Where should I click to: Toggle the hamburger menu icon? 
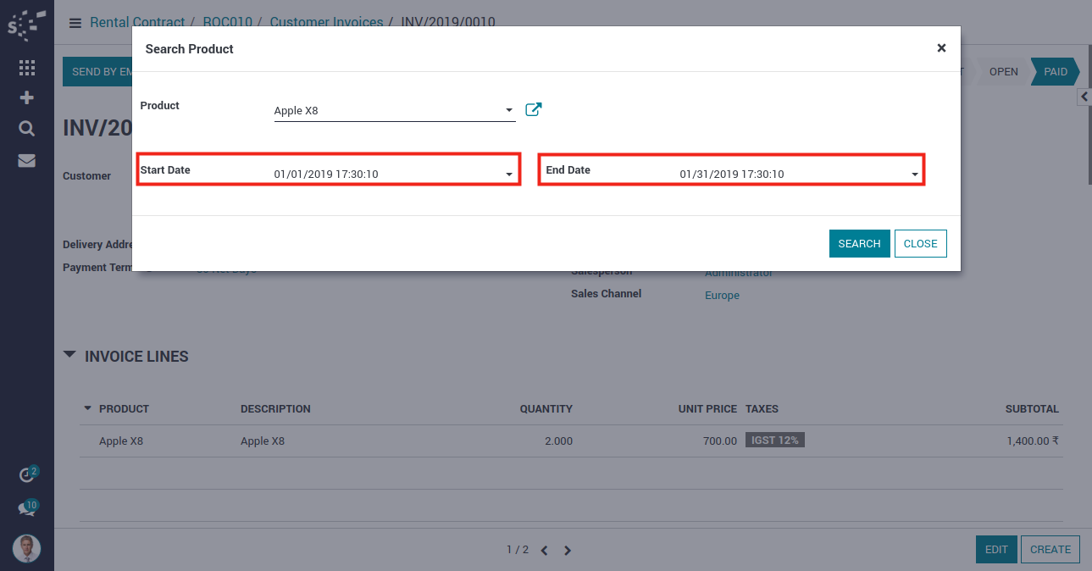75,23
